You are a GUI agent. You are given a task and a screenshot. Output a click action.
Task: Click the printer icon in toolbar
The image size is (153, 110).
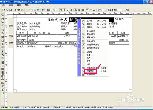[x=7, y=10]
